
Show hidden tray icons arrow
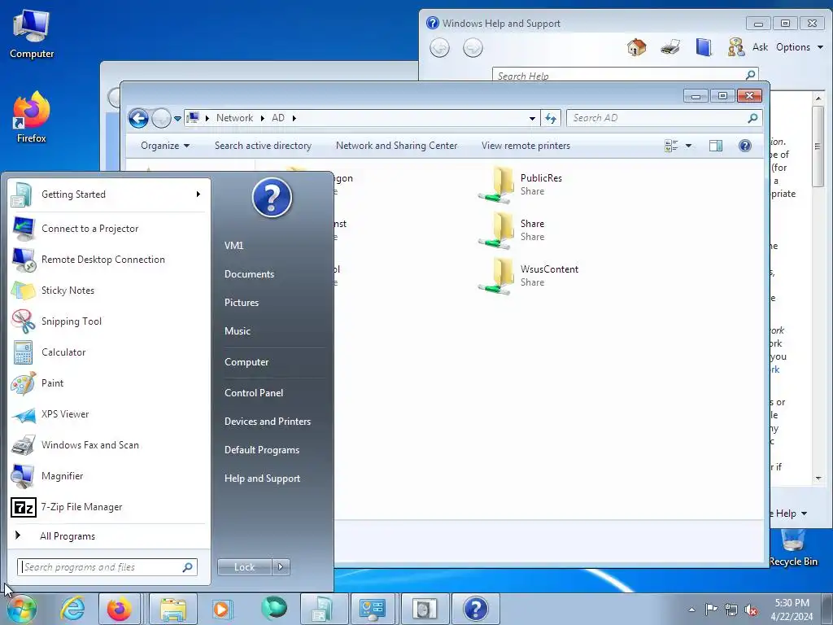691,610
